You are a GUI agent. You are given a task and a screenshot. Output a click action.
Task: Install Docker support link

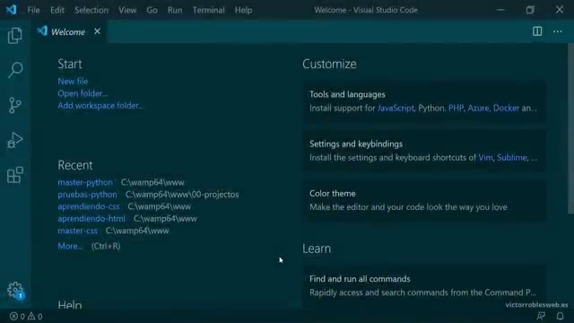(x=506, y=108)
